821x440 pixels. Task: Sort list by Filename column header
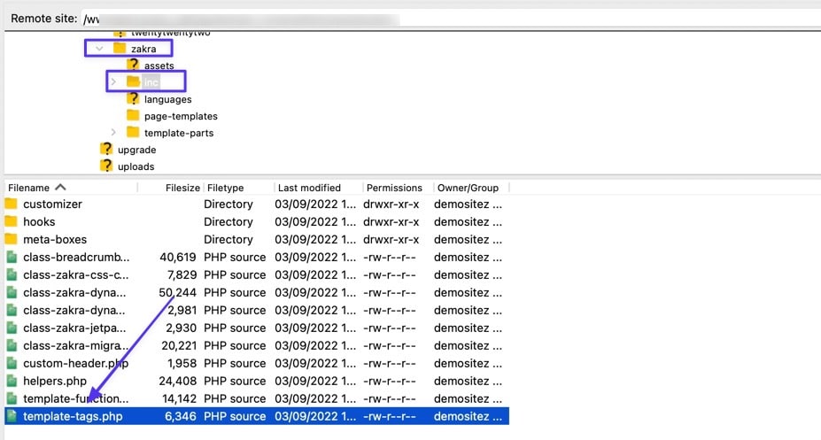(x=35, y=188)
